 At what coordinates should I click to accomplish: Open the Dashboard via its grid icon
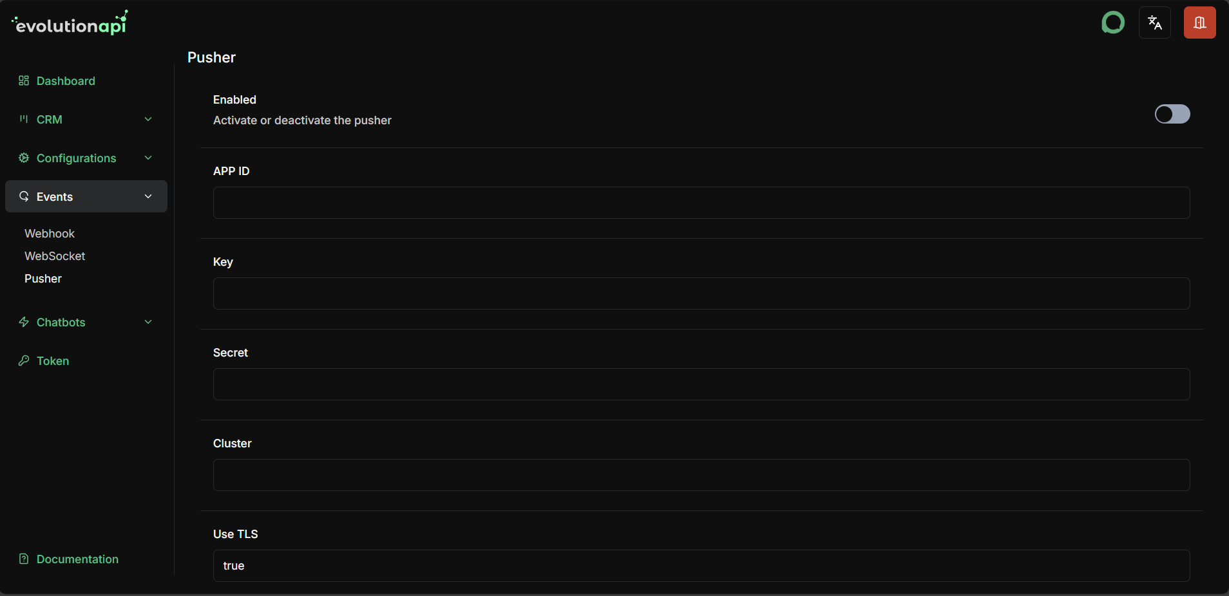pos(23,80)
